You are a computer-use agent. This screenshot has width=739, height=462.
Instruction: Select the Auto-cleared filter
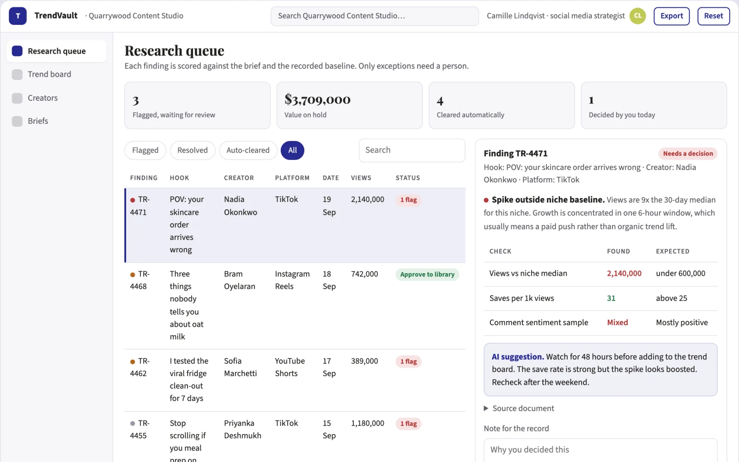coord(248,150)
